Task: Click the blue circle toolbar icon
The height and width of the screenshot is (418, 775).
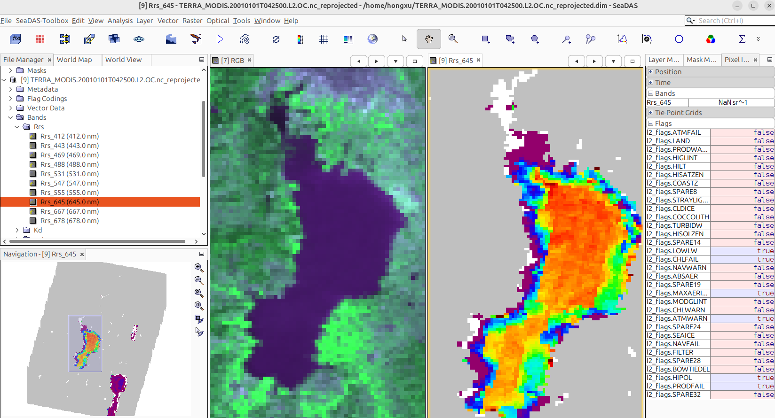Action: [679, 39]
